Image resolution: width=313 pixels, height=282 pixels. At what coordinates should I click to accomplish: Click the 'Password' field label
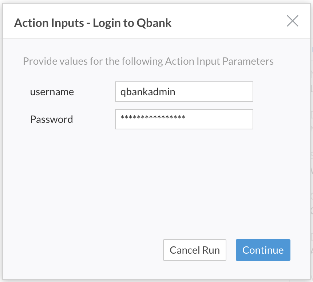(x=52, y=119)
